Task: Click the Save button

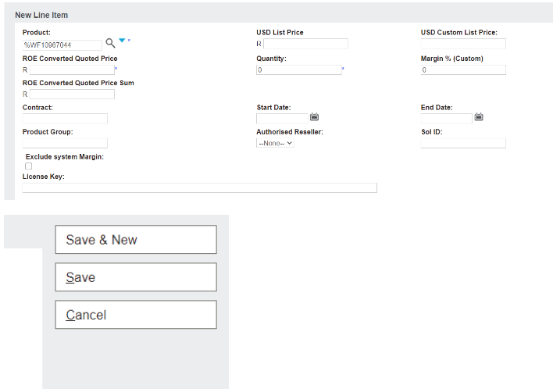Action: pos(135,277)
